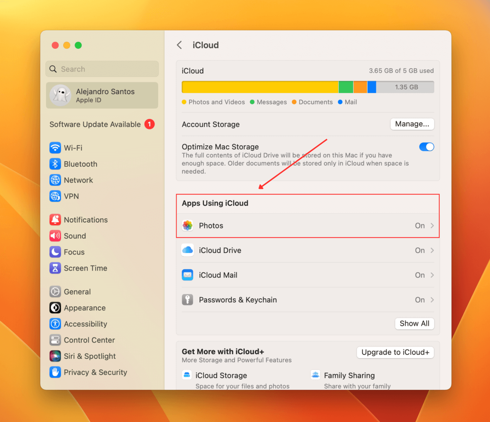Image resolution: width=490 pixels, height=422 pixels.
Task: Open Software Update Available item
Action: (102, 124)
